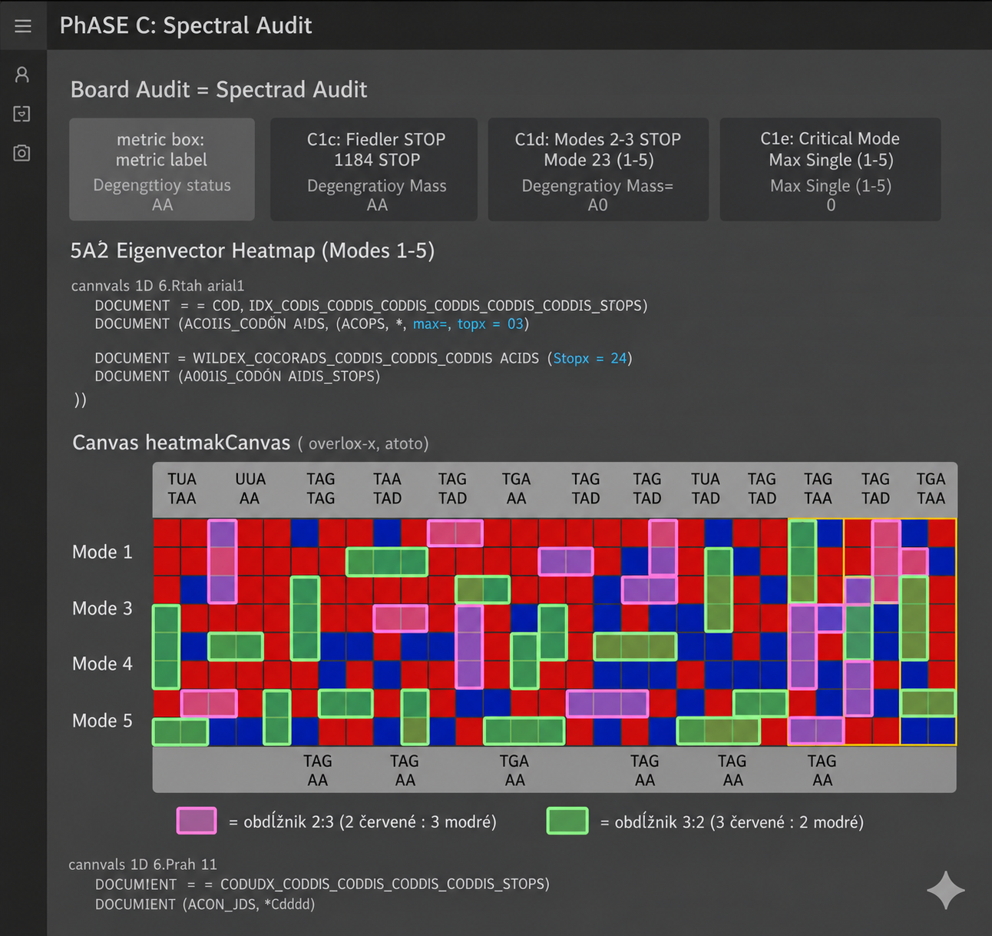This screenshot has height=936, width=992.
Task: Open the C1d: Modes 2-3 STOP card
Action: point(598,169)
